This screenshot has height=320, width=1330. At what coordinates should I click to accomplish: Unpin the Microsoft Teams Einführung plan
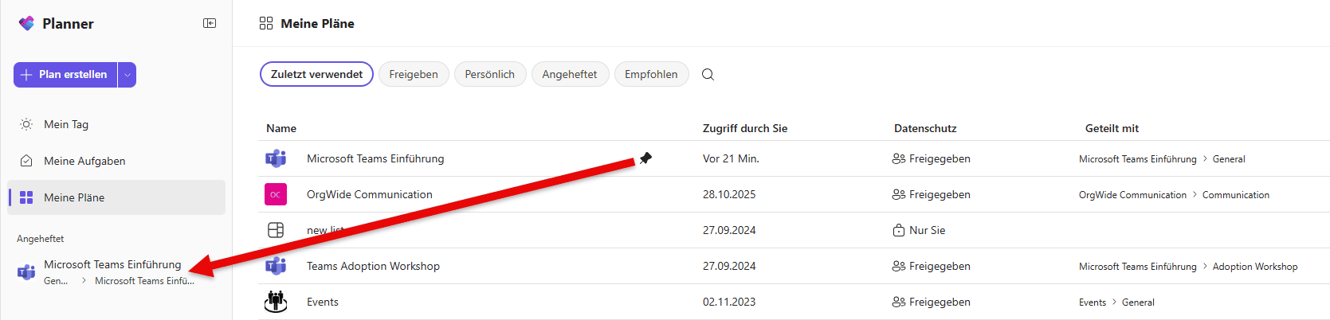point(645,158)
